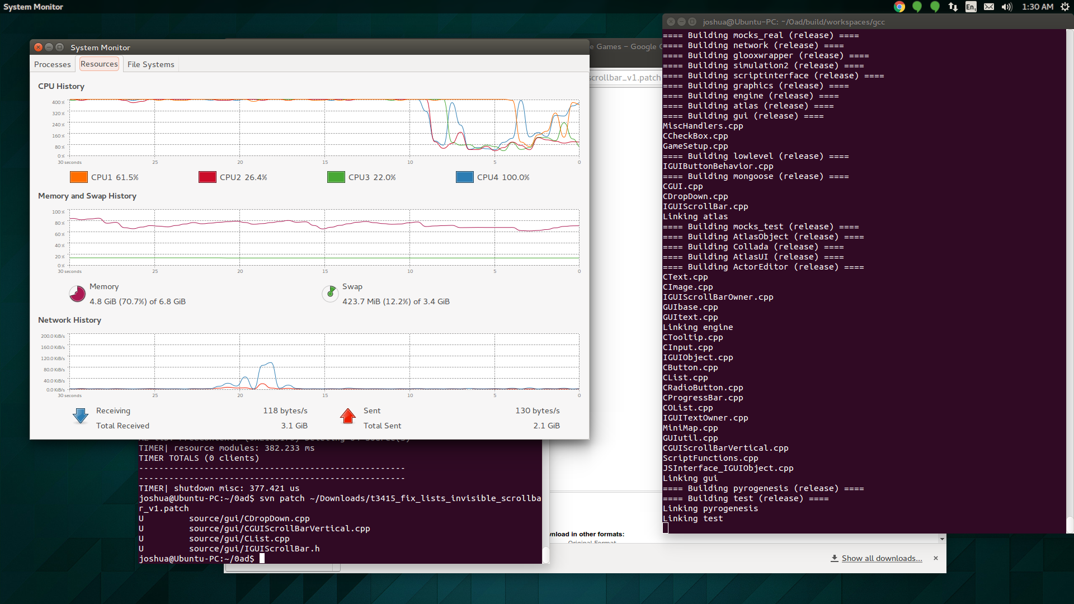Click Total Sent value '2.1 GiB'

[547, 426]
